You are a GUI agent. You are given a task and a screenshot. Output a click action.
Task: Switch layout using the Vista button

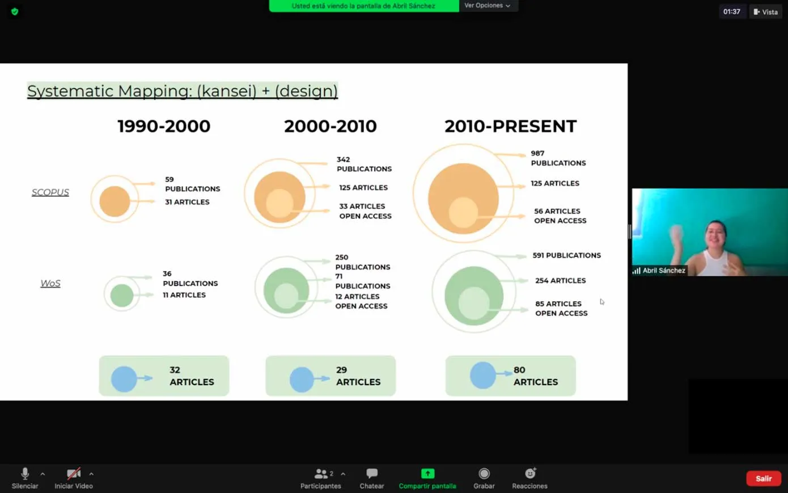point(765,12)
